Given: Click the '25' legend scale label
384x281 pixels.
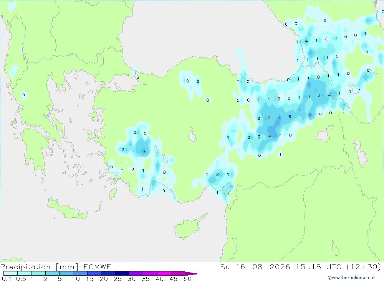Looking at the screenshot, I should click(x=118, y=279).
